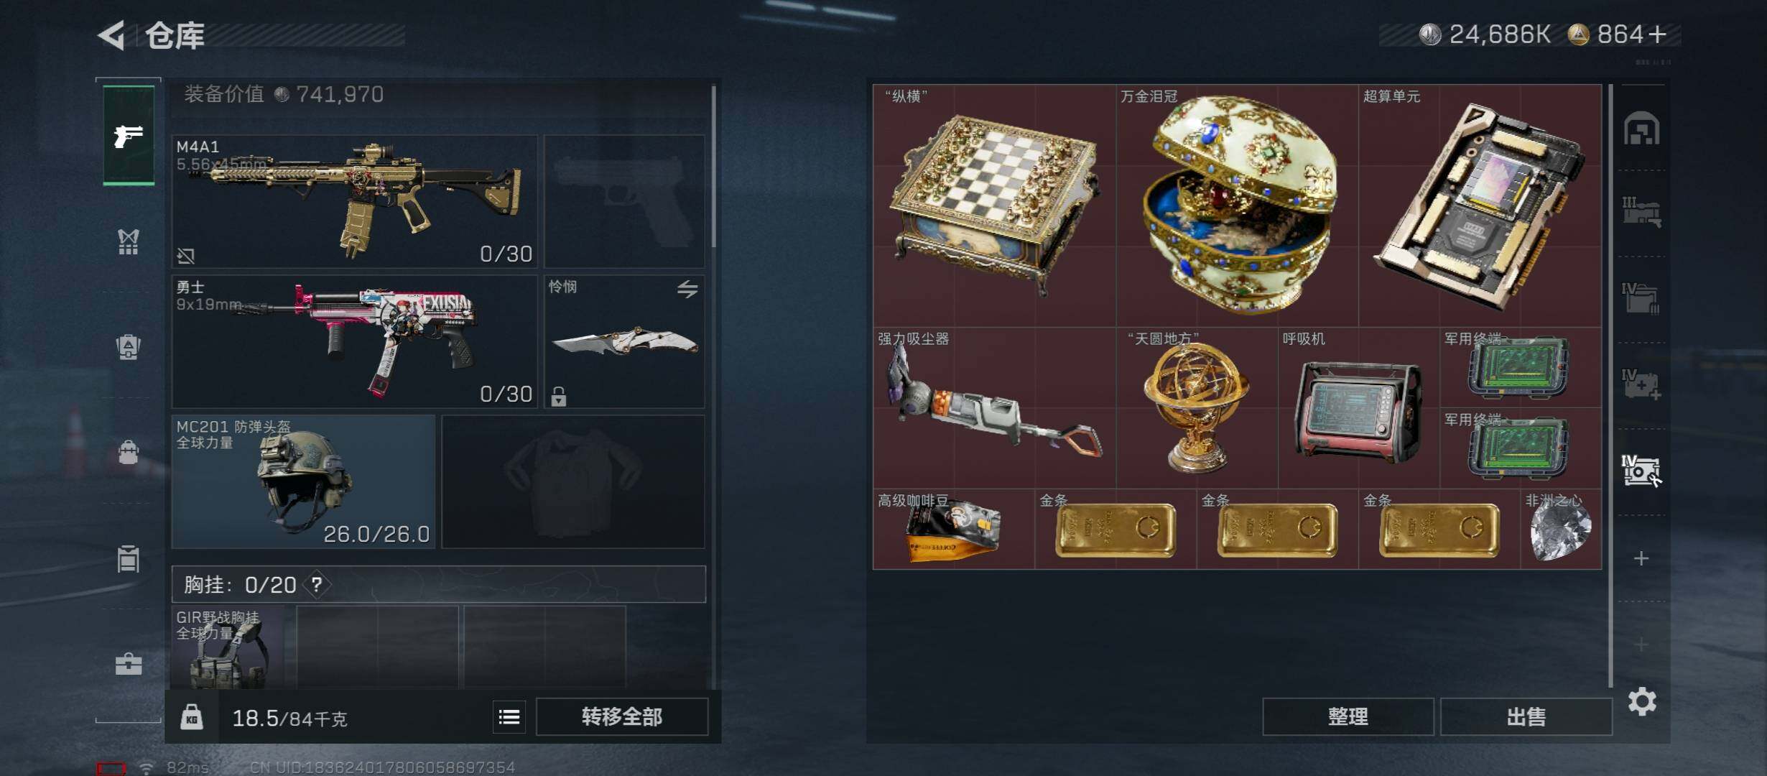Click the list view icon beside 转移全部

pyautogui.click(x=509, y=716)
